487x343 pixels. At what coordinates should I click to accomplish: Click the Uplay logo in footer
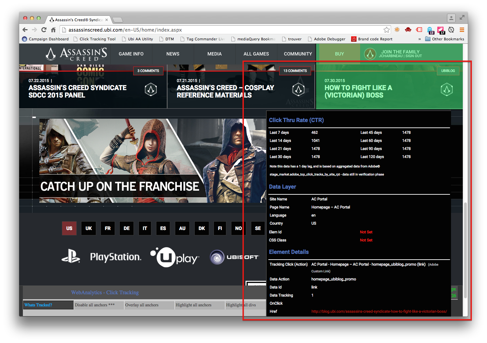pos(175,257)
